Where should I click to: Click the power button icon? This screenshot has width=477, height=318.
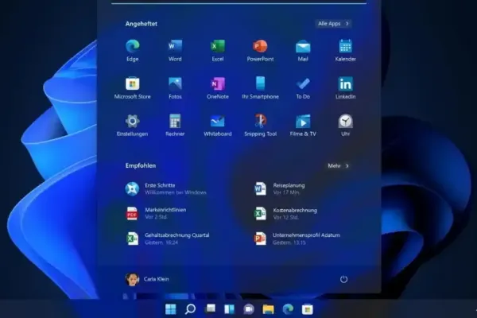coord(343,279)
